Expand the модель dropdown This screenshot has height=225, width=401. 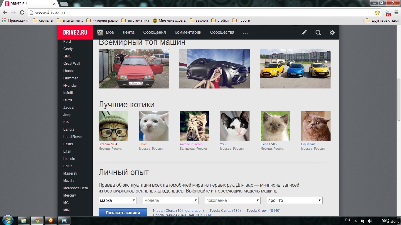[x=171, y=200]
